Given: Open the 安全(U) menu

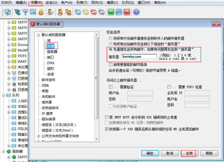Looking at the screenshot, I should coord(51,3).
